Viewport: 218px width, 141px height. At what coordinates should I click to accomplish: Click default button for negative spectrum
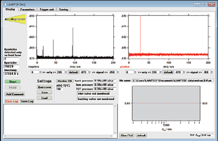coord(73,72)
